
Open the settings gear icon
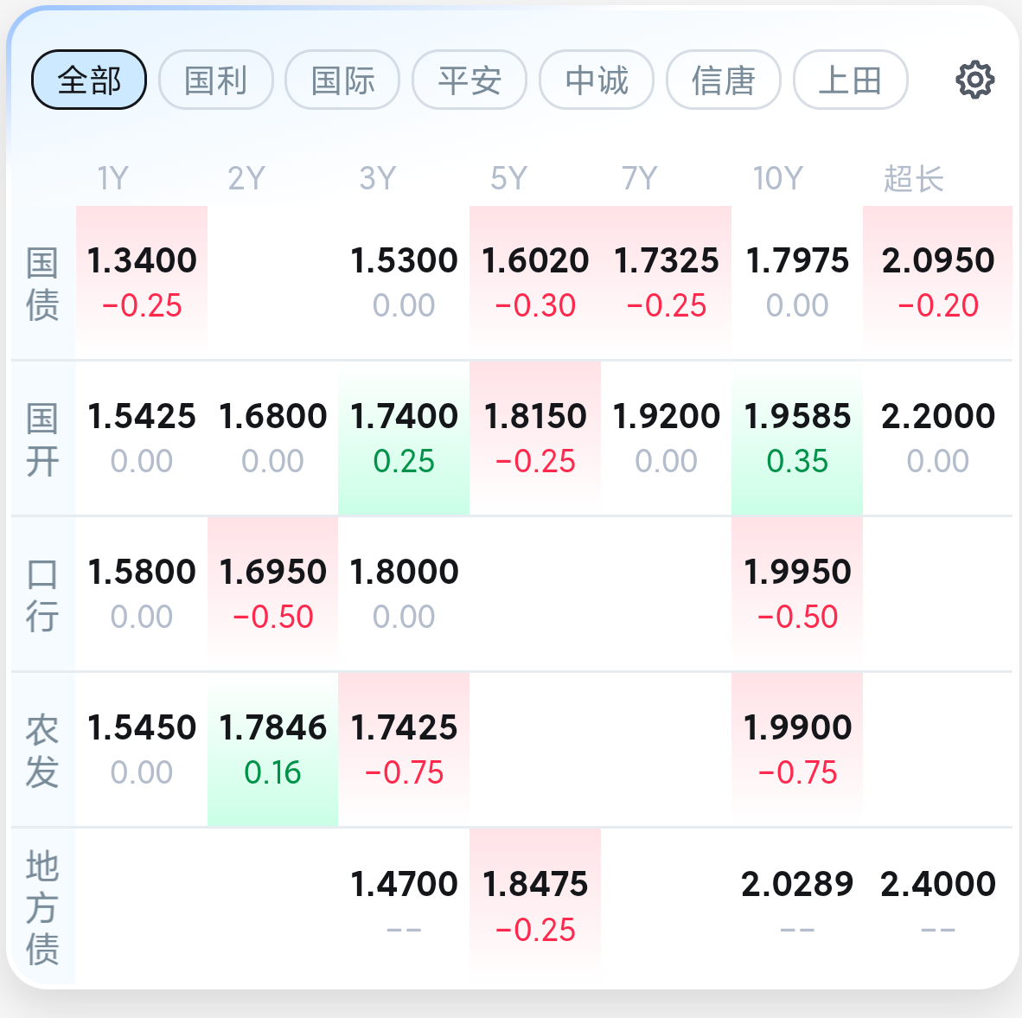coord(974,80)
